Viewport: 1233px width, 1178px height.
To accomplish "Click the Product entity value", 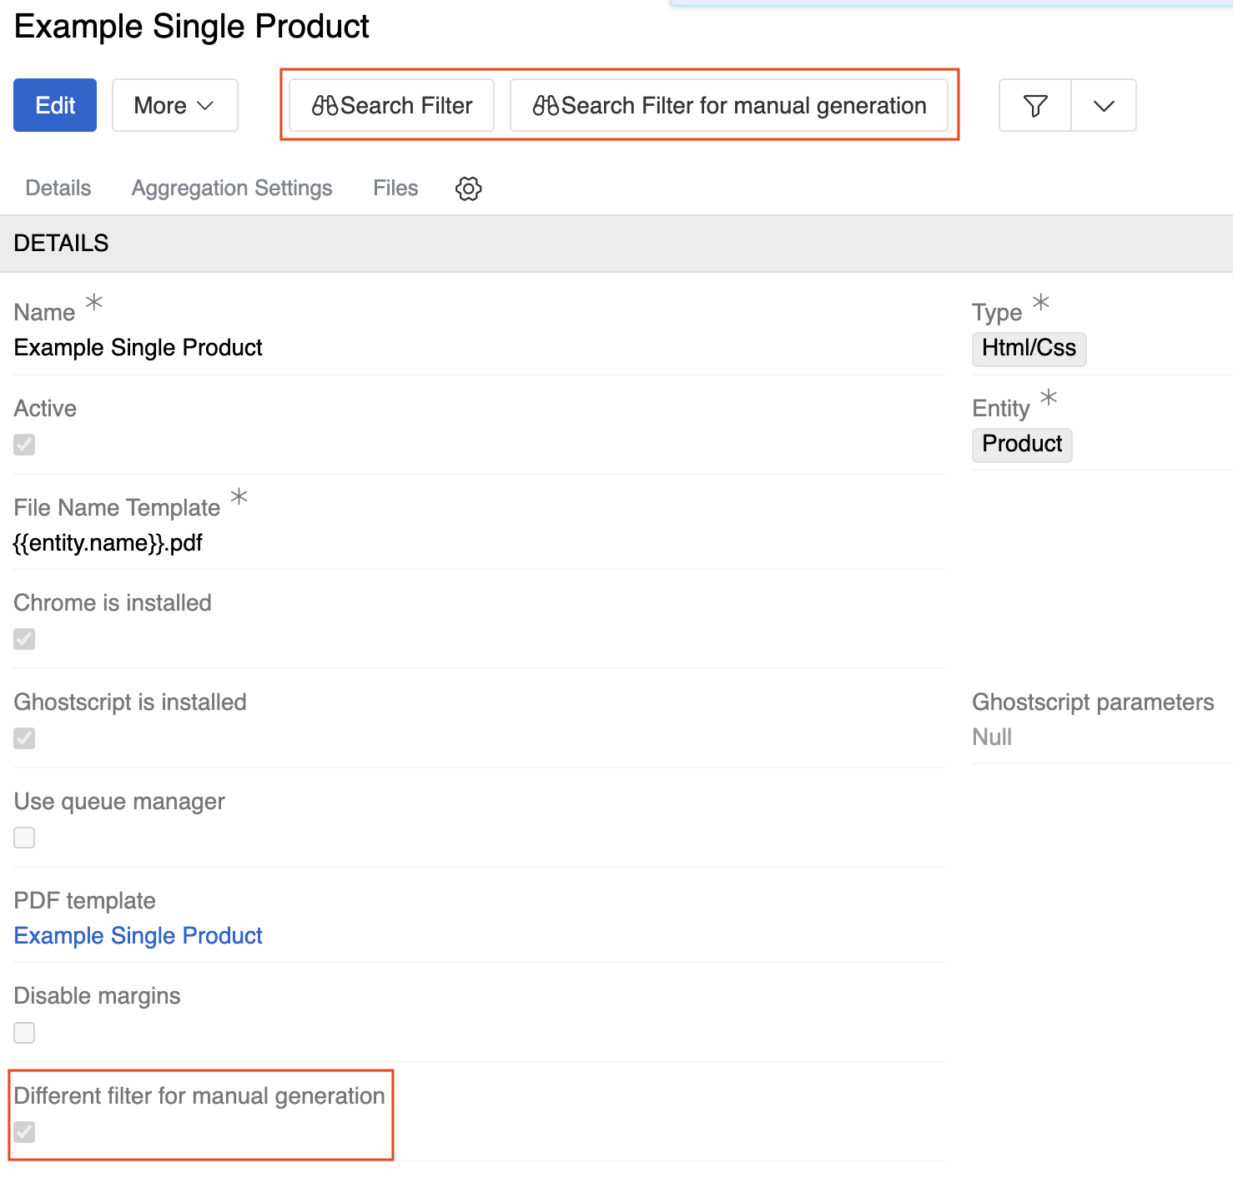I will 1022,444.
